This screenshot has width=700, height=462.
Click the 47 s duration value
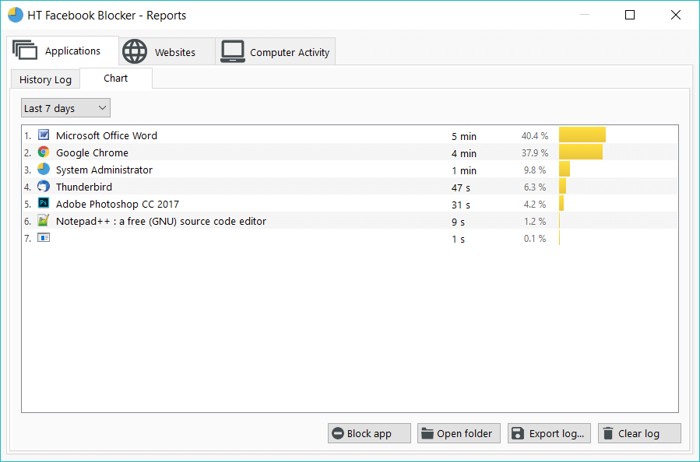(x=461, y=187)
